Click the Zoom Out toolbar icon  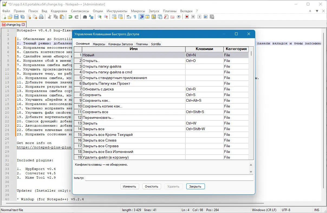(x=106, y=17)
